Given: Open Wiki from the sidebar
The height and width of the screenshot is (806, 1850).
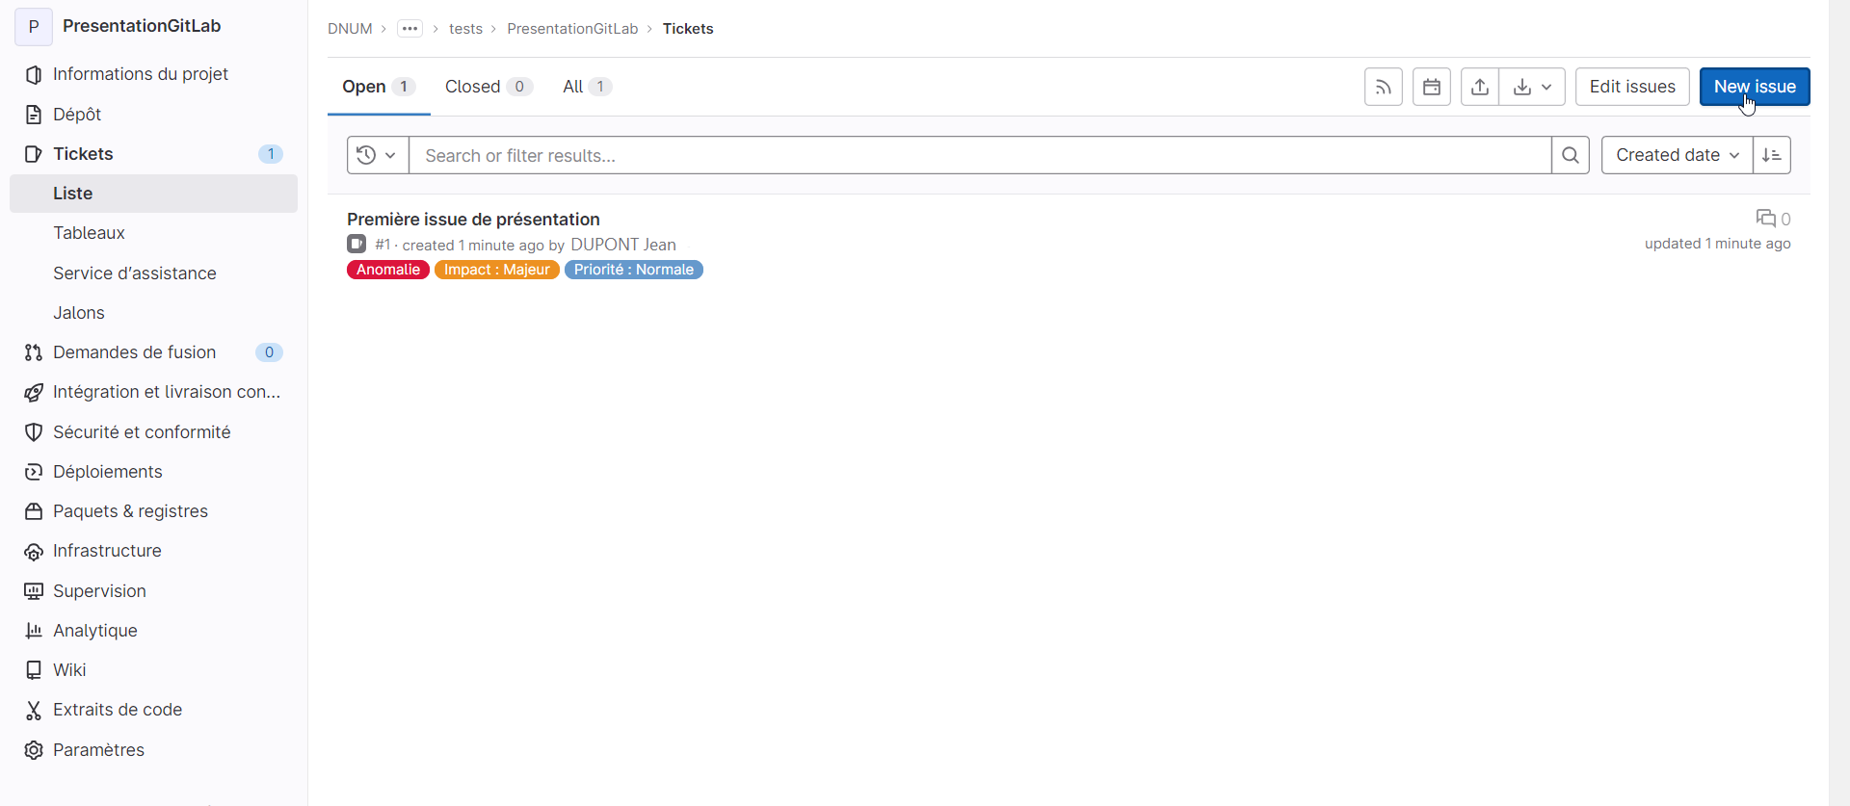Looking at the screenshot, I should [x=69, y=670].
